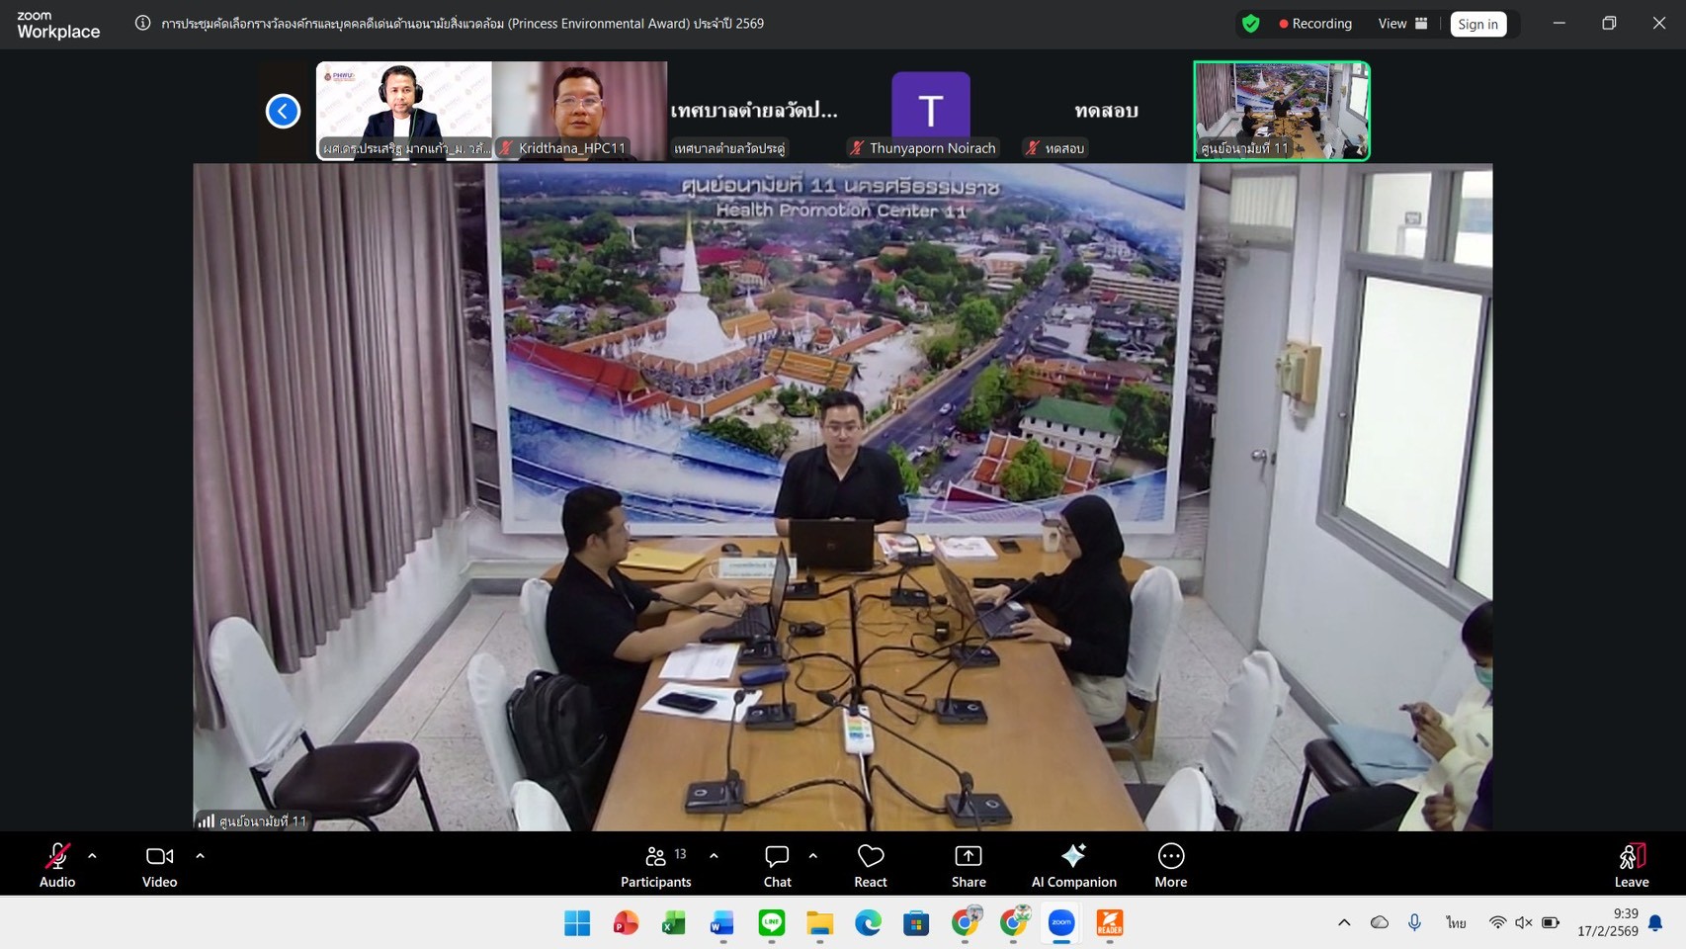Unmute the microphone with Audio button
This screenshot has height=949, width=1686.
[x=57, y=865]
